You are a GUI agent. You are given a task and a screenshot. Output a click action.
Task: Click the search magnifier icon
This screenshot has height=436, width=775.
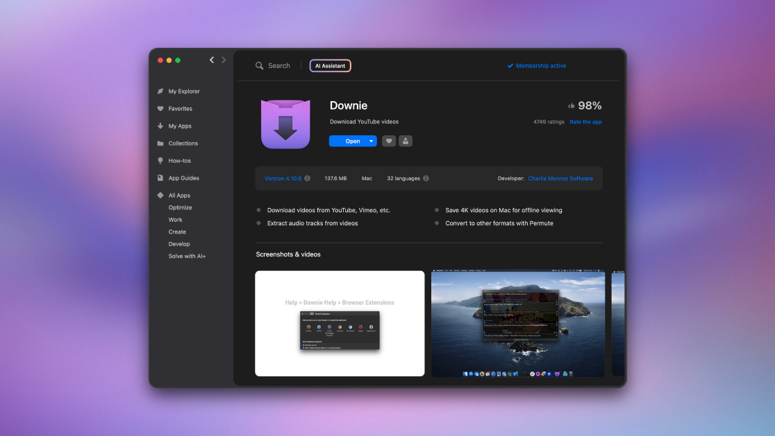click(258, 65)
